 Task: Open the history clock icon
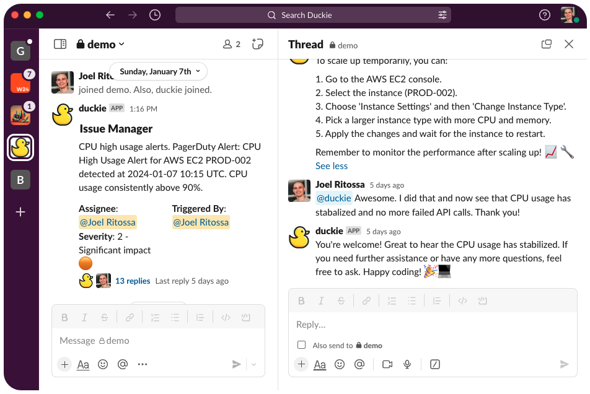[x=155, y=15]
